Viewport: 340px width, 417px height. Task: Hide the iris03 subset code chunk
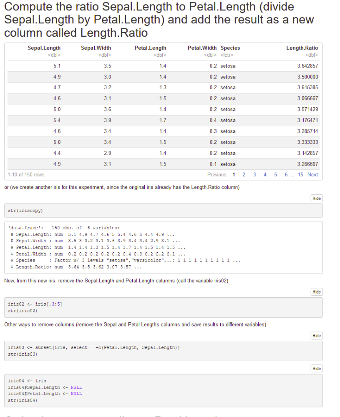pos(317,336)
